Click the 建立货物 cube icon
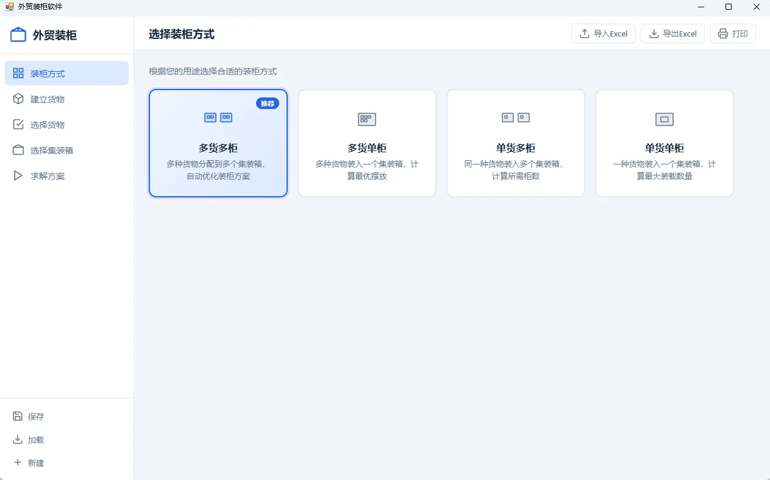770x480 pixels. pos(18,99)
